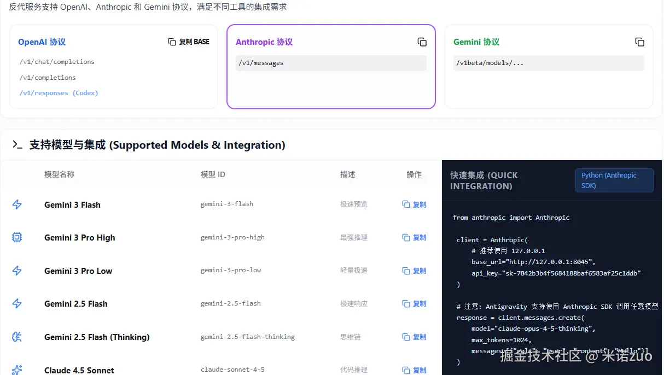Select the Gemini 3 Pro Low model name

pyautogui.click(x=78, y=271)
